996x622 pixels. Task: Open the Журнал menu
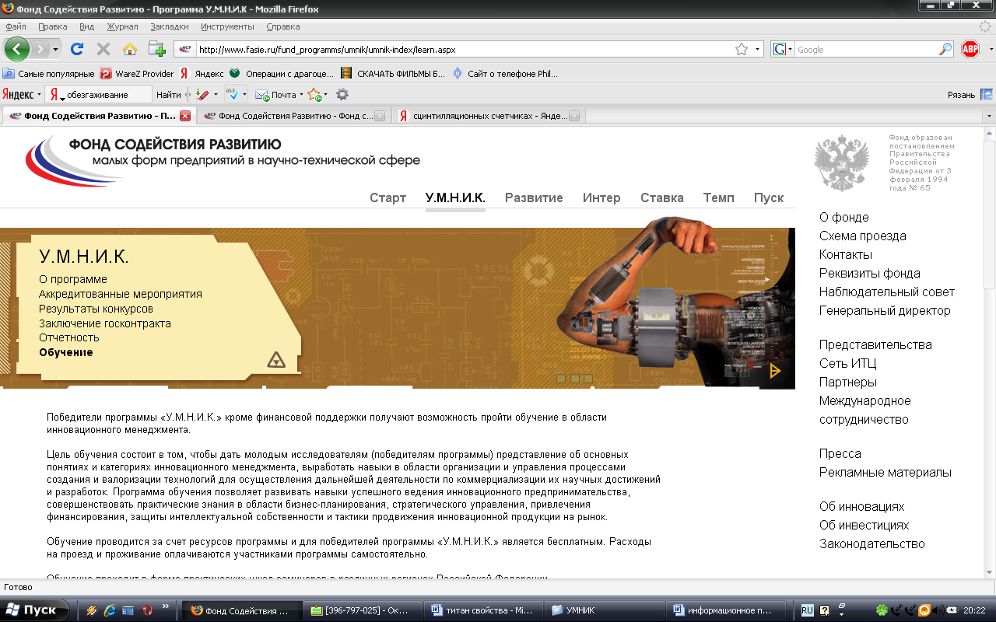122,26
